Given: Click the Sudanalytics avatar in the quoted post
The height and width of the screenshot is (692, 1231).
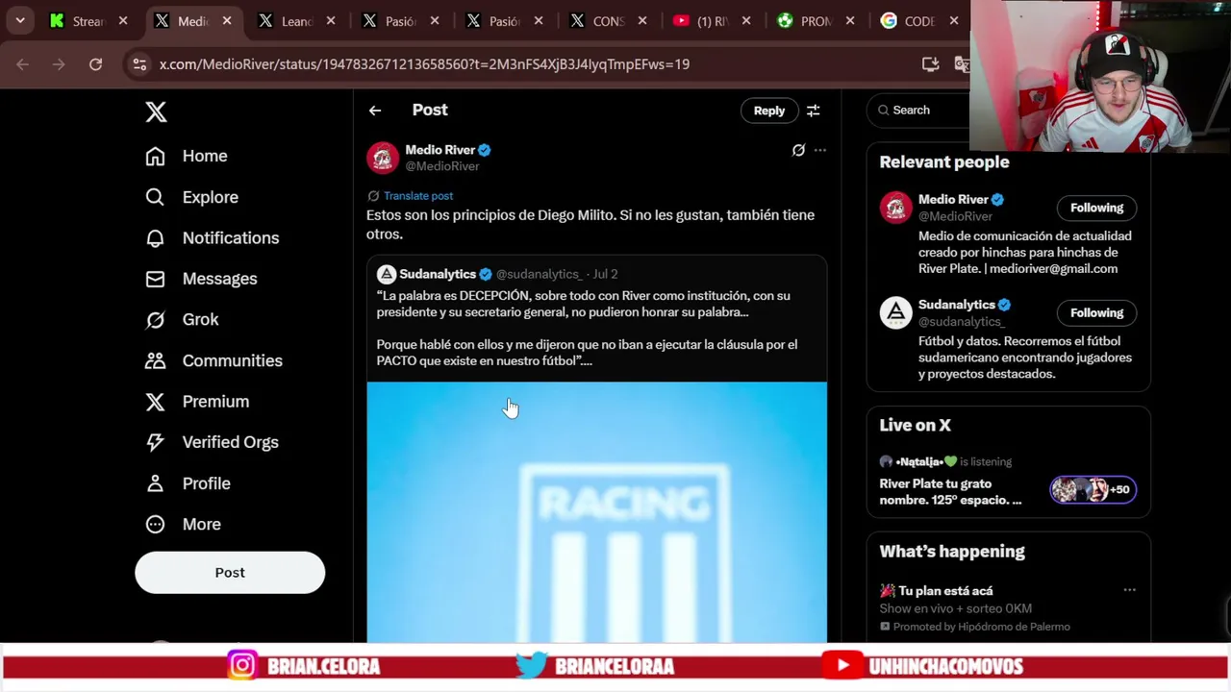Looking at the screenshot, I should (x=386, y=274).
